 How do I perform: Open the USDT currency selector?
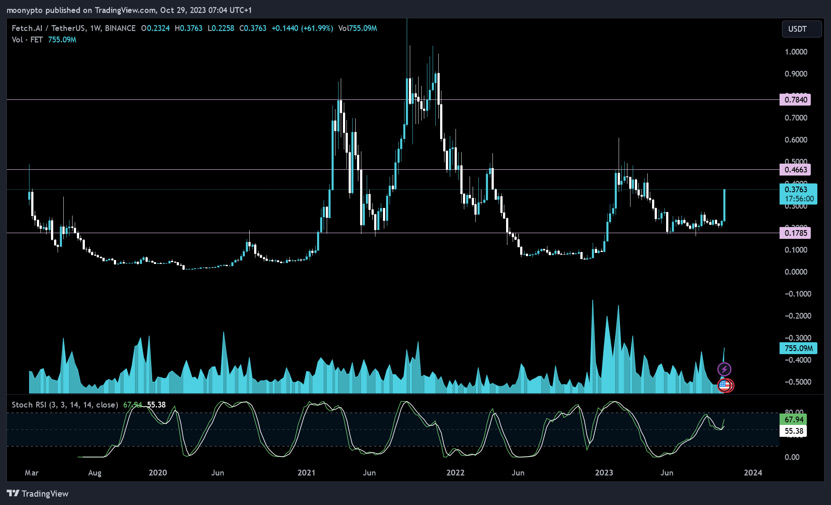pos(802,29)
